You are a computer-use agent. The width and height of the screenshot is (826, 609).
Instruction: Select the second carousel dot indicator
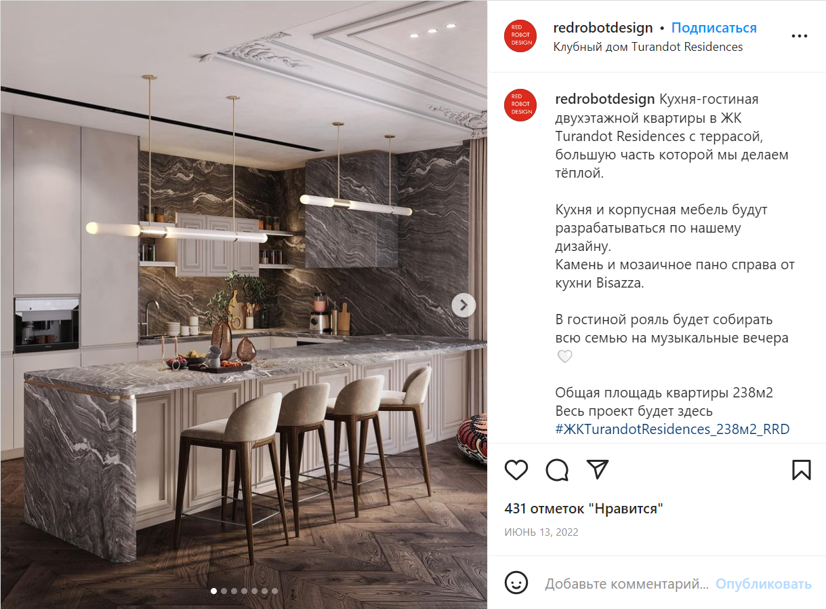click(224, 591)
